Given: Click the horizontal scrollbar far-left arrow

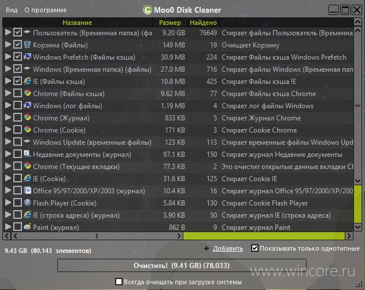Looking at the screenshot, I should 6,236.
